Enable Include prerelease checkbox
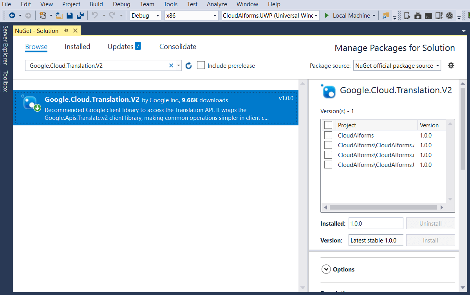 [x=201, y=65]
